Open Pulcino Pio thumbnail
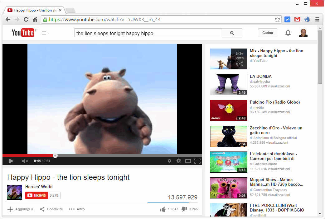Viewport: 325px width, 219px height. point(228,110)
